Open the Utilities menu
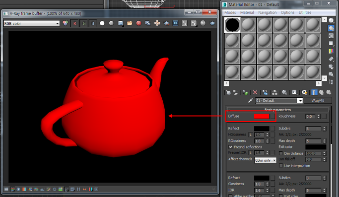The height and width of the screenshot is (197, 339). [x=305, y=12]
